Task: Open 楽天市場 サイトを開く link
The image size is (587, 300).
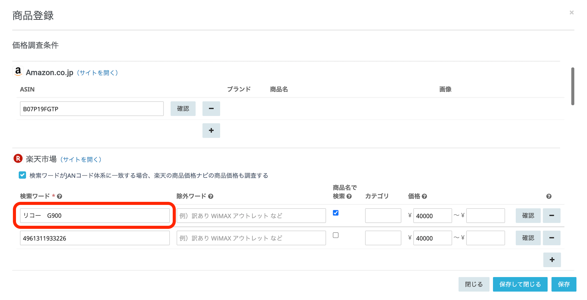Action: click(81, 160)
